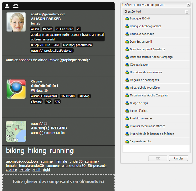The width and height of the screenshot is (196, 191).
Task: Close the Insérer un nouveau composant dialog
Action: tap(189, 5)
